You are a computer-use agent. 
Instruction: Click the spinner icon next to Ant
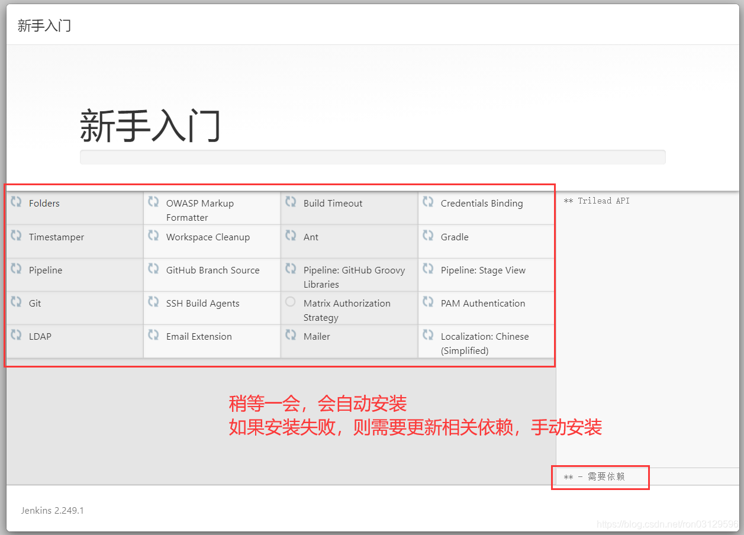click(291, 236)
